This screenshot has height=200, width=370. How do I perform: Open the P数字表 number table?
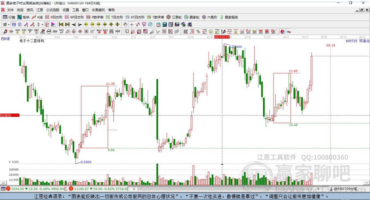click(x=95, y=17)
